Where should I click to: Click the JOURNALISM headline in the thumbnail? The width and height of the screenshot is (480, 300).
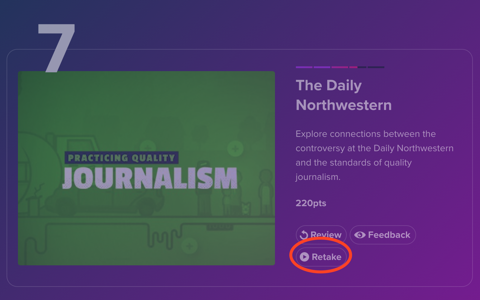click(x=149, y=178)
